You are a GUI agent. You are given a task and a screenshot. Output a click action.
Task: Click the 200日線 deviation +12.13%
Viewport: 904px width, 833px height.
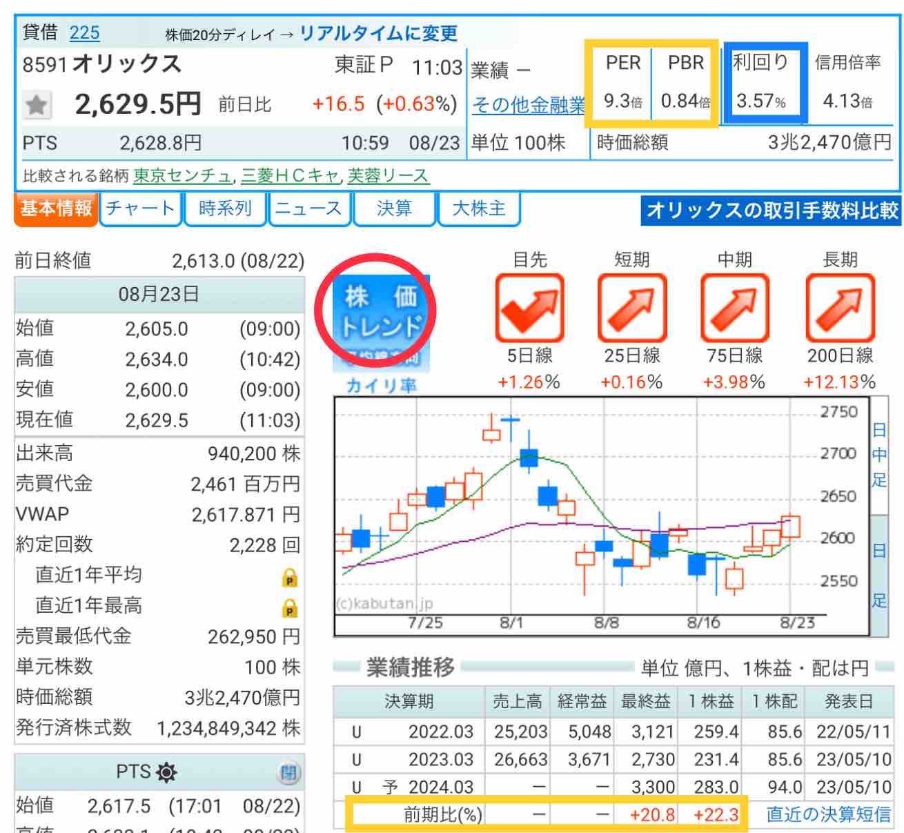coord(840,382)
